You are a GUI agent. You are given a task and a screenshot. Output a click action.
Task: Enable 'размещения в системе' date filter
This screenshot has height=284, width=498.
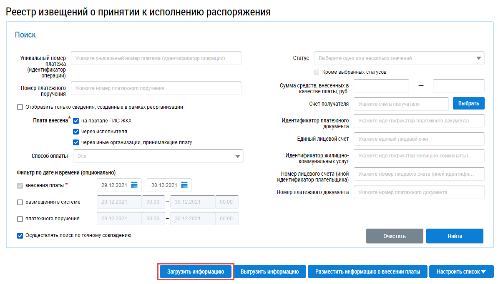point(20,202)
